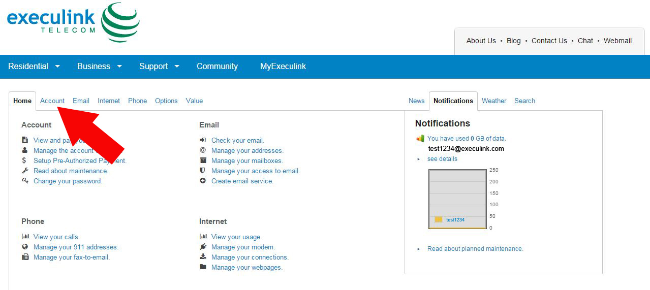Image resolution: width=650 pixels, height=290 pixels.
Task: Open the About Us link
Action: [x=481, y=41]
